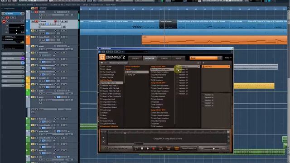Click the plus icon above User MIDI
The height and width of the screenshot is (163, 290).
click(203, 63)
